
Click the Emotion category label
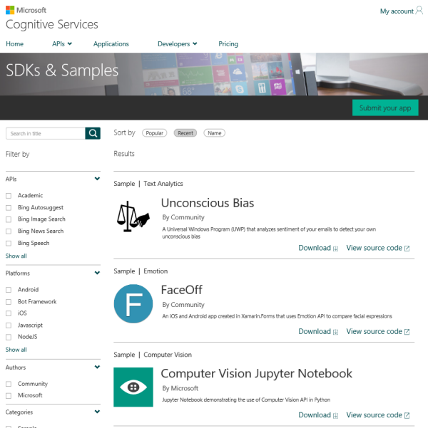tap(156, 271)
